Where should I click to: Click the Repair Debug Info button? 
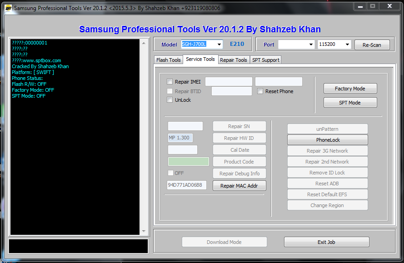(x=239, y=174)
